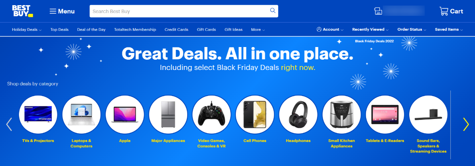The width and height of the screenshot is (475, 166).
Task: Show next categories with right arrow
Action: click(466, 124)
